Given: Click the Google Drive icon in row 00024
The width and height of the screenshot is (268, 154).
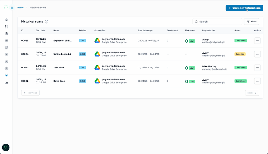Looking at the screenshot, I should (97, 54).
